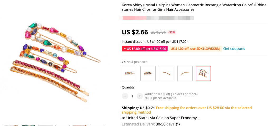Click the free shipping over US $28.00 notice
The width and height of the screenshot is (271, 126).
[204, 108]
